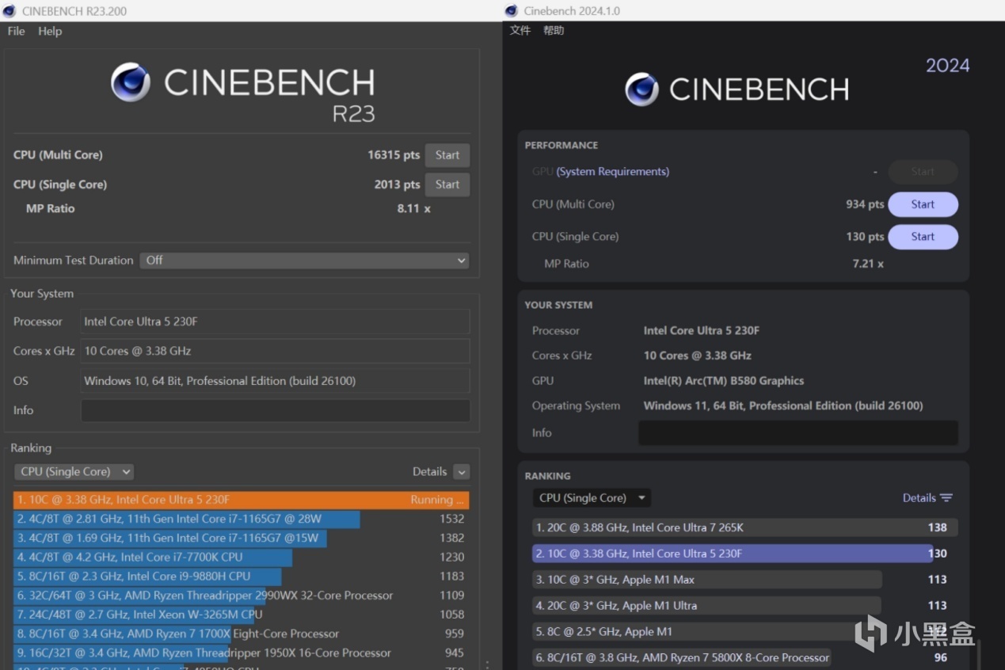Click the R23 Info text field
The width and height of the screenshot is (1005, 670).
click(275, 410)
